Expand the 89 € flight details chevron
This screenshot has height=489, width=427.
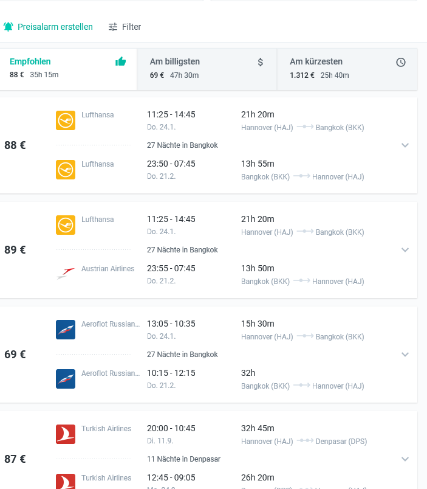pyautogui.click(x=405, y=250)
